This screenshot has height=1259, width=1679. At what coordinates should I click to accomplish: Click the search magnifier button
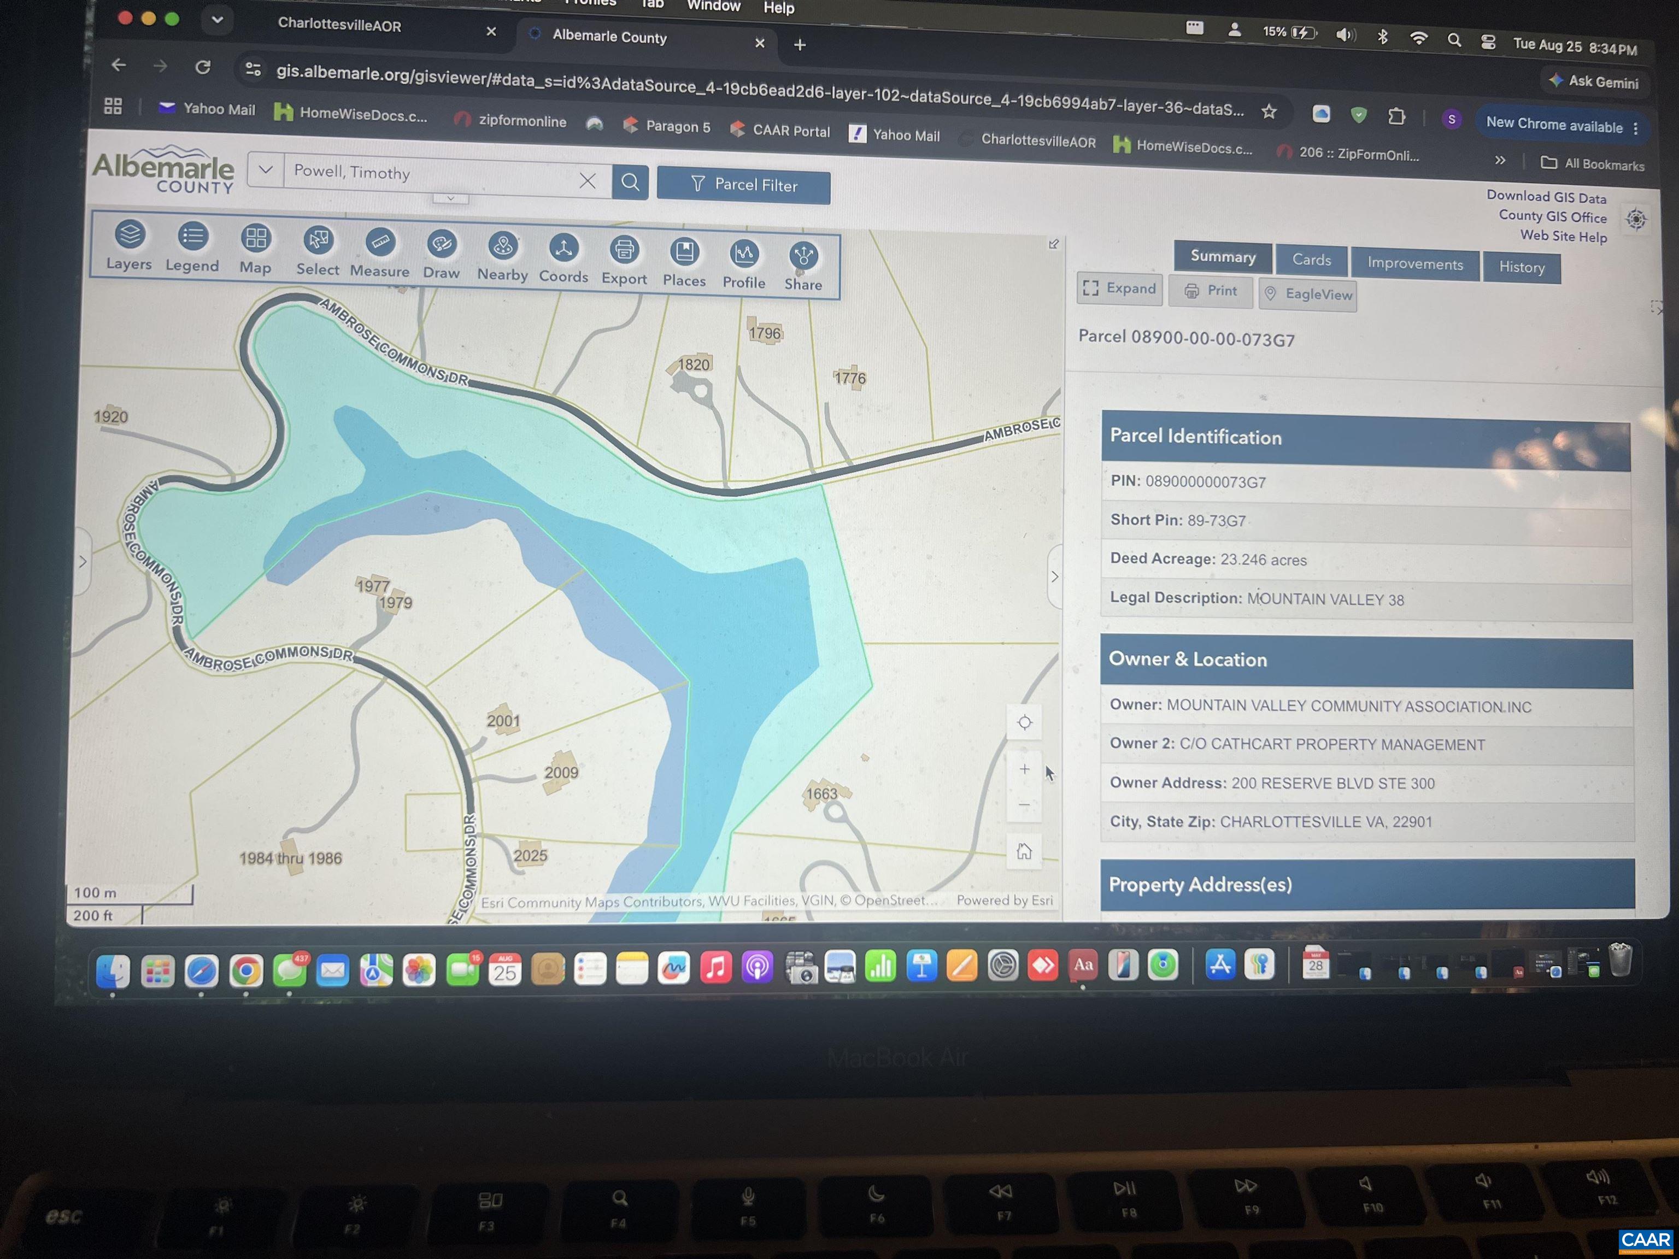630,182
